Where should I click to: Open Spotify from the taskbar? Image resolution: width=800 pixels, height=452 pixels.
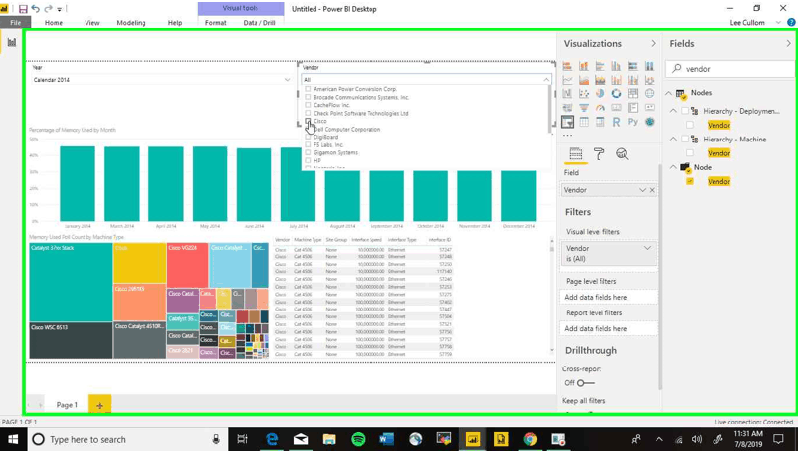(358, 439)
